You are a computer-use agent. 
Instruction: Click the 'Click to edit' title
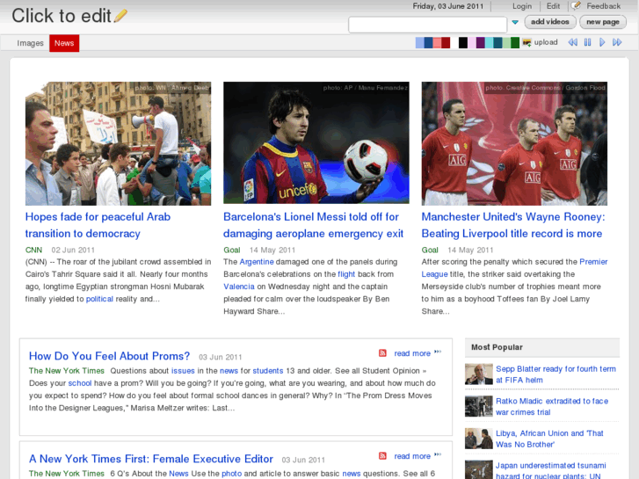(62, 16)
